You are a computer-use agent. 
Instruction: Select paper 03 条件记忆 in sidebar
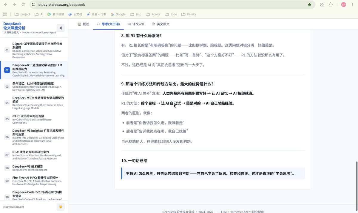click(x=34, y=86)
